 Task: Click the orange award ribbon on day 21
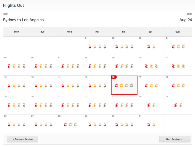pos(68,105)
